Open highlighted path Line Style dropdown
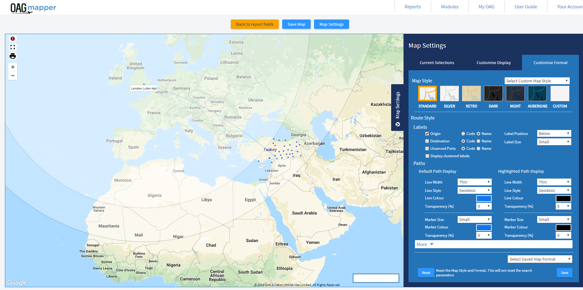 click(554, 190)
